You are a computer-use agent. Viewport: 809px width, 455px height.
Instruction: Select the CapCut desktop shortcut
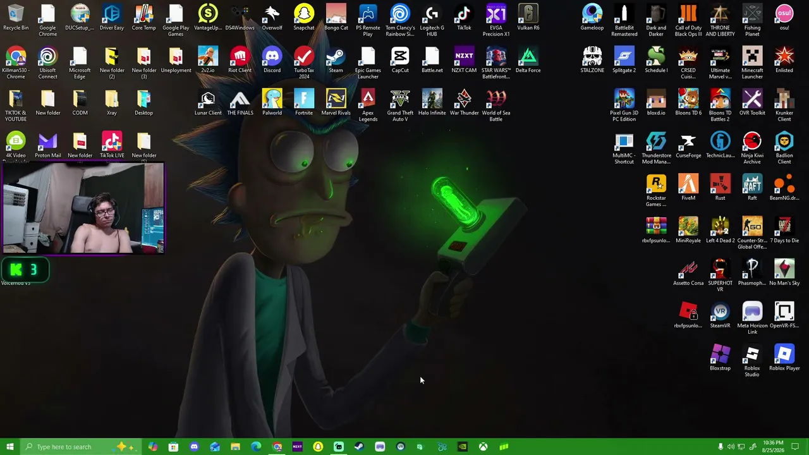click(x=400, y=60)
